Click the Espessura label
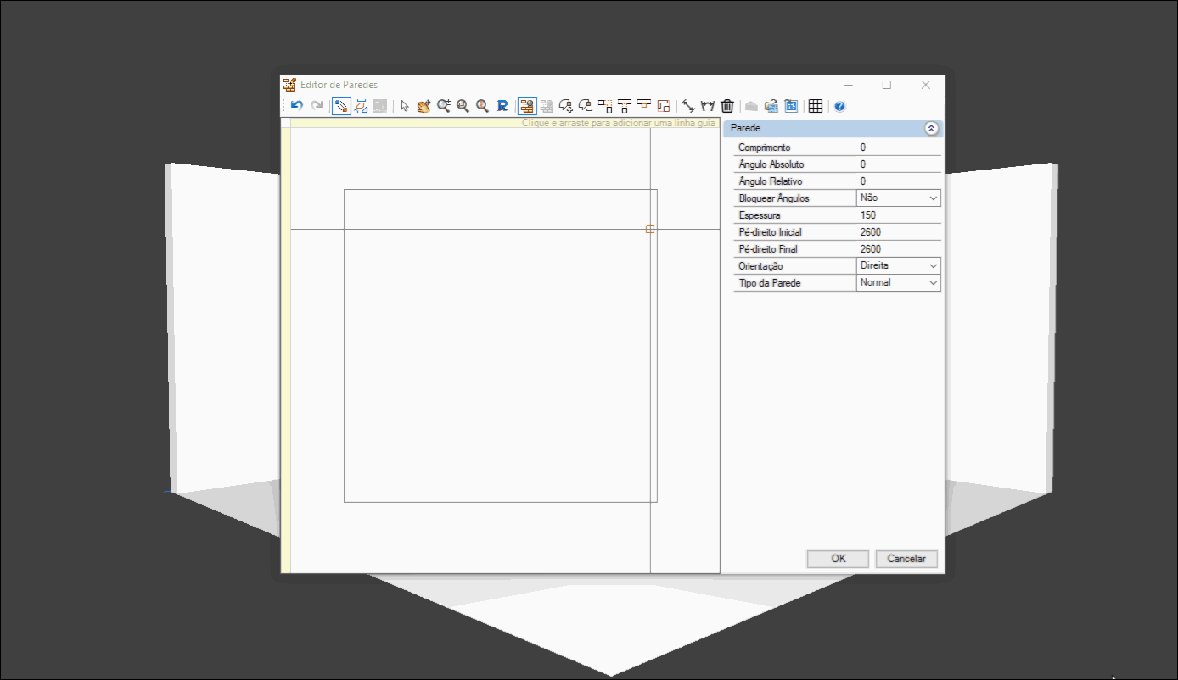This screenshot has height=680, width=1178. coord(760,215)
